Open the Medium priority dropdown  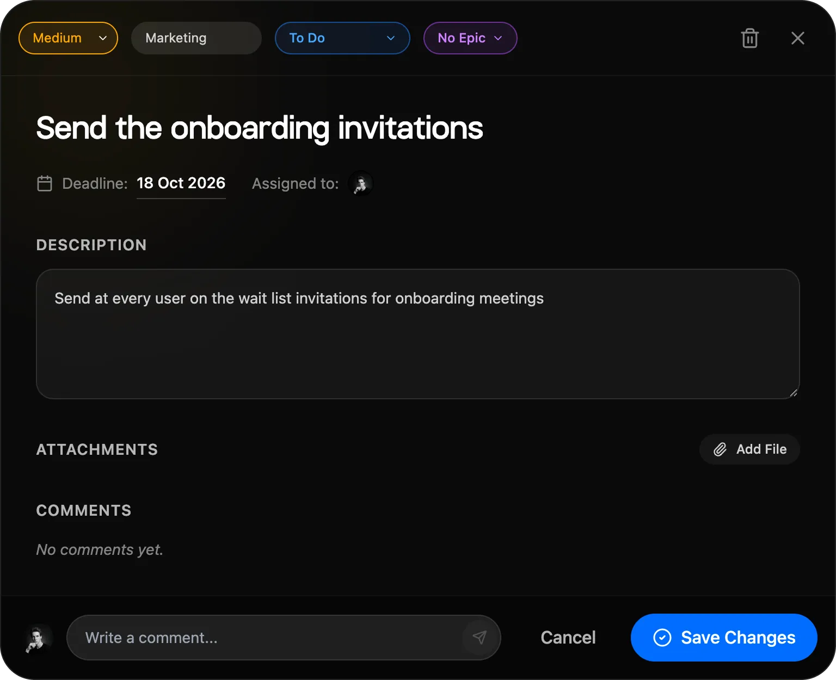point(68,38)
